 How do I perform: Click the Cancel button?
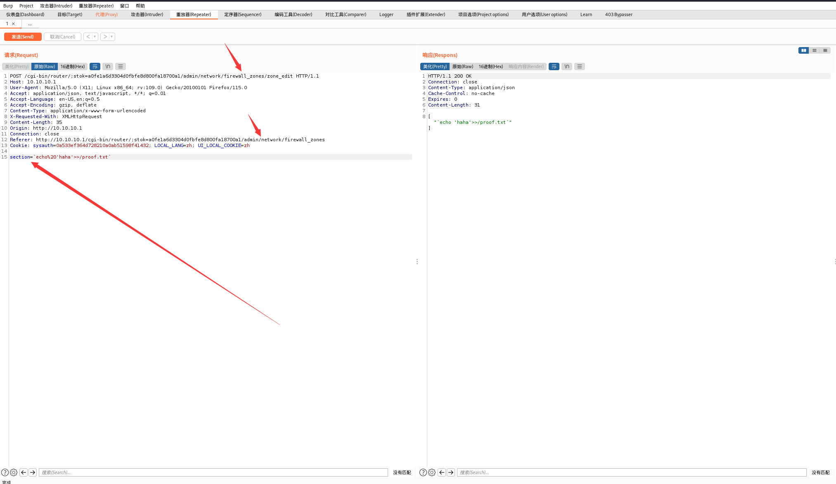point(62,37)
